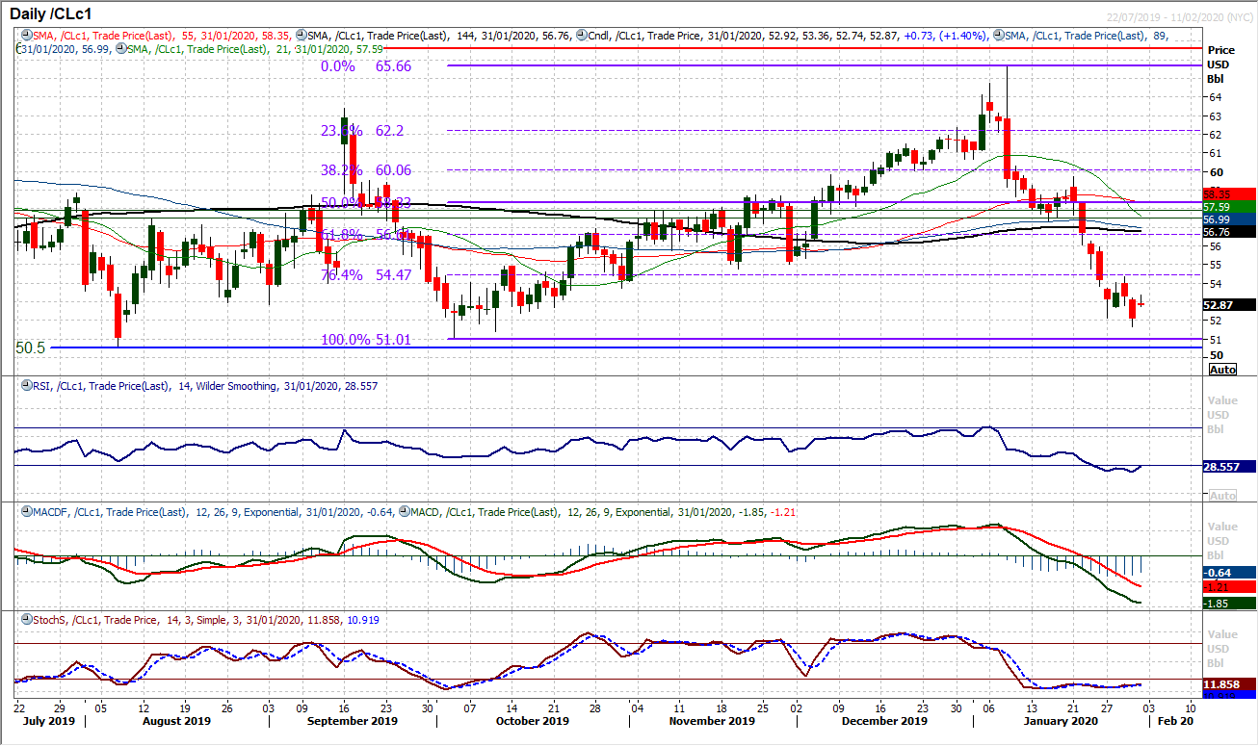Viewport: 1259px width, 746px height.
Task: Toggle Auto scaling on the RSI axis
Action: (1221, 496)
